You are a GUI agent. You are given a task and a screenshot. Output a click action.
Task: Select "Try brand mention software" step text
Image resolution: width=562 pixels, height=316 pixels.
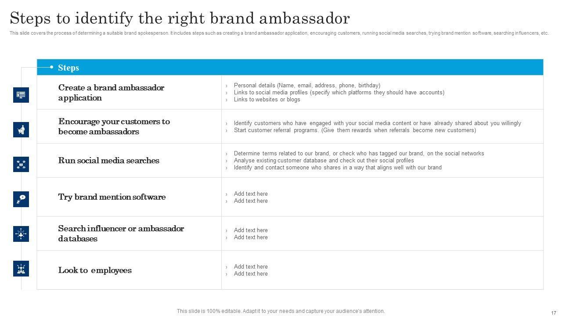(112, 197)
